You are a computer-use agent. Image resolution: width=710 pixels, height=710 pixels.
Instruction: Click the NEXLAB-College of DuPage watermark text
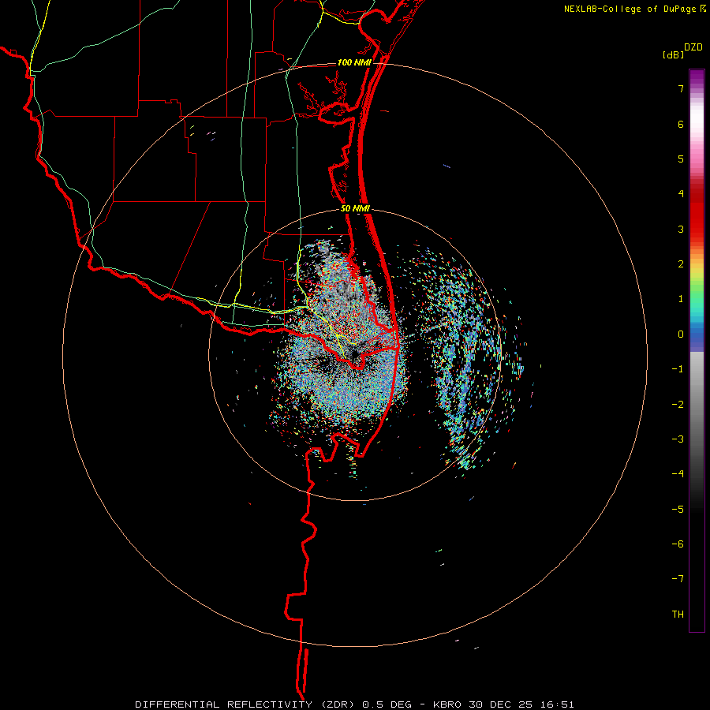[634, 9]
